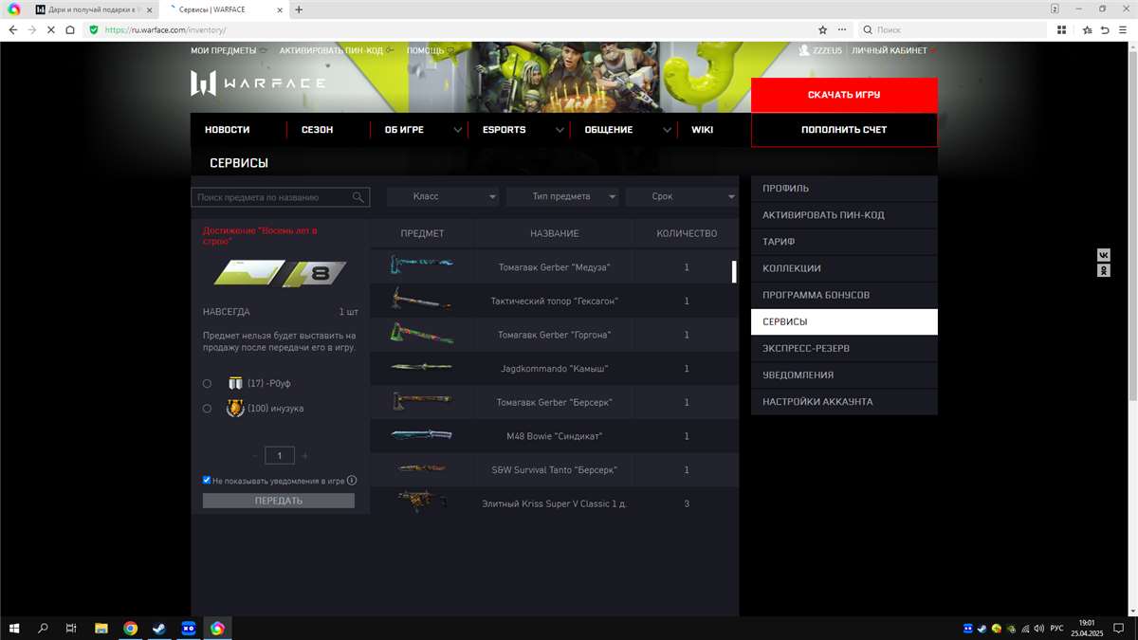Click the M48 Bowie "Синдикат" knife thumbnail
Screen dimensions: 1138x640
coord(421,435)
